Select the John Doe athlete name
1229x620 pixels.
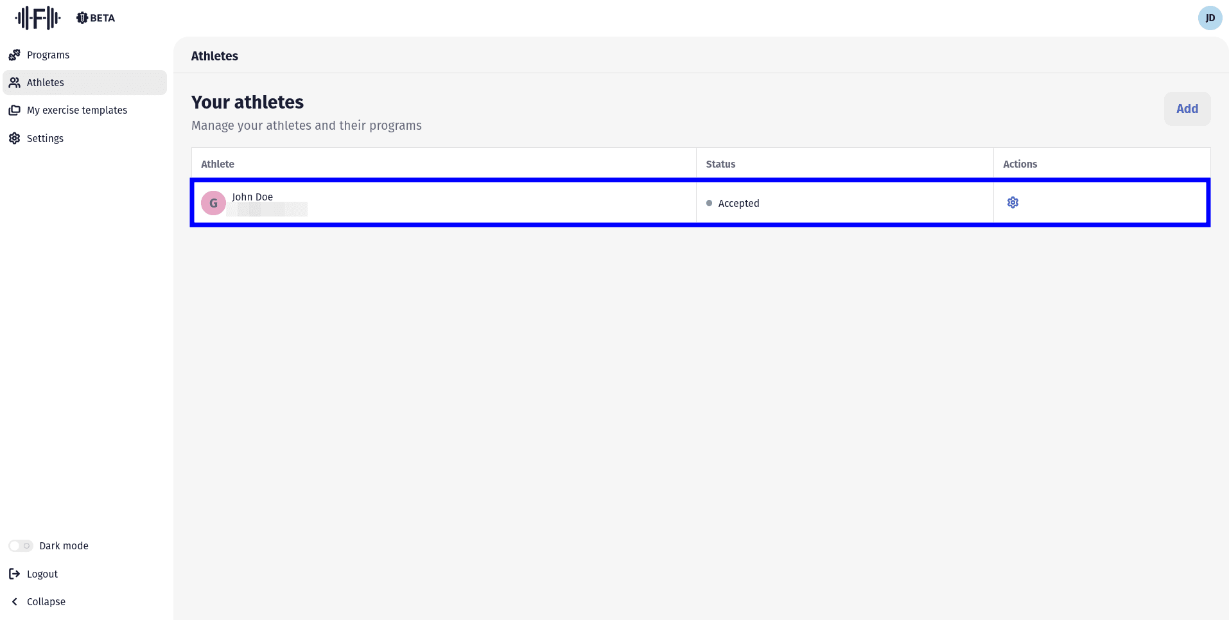coord(252,197)
